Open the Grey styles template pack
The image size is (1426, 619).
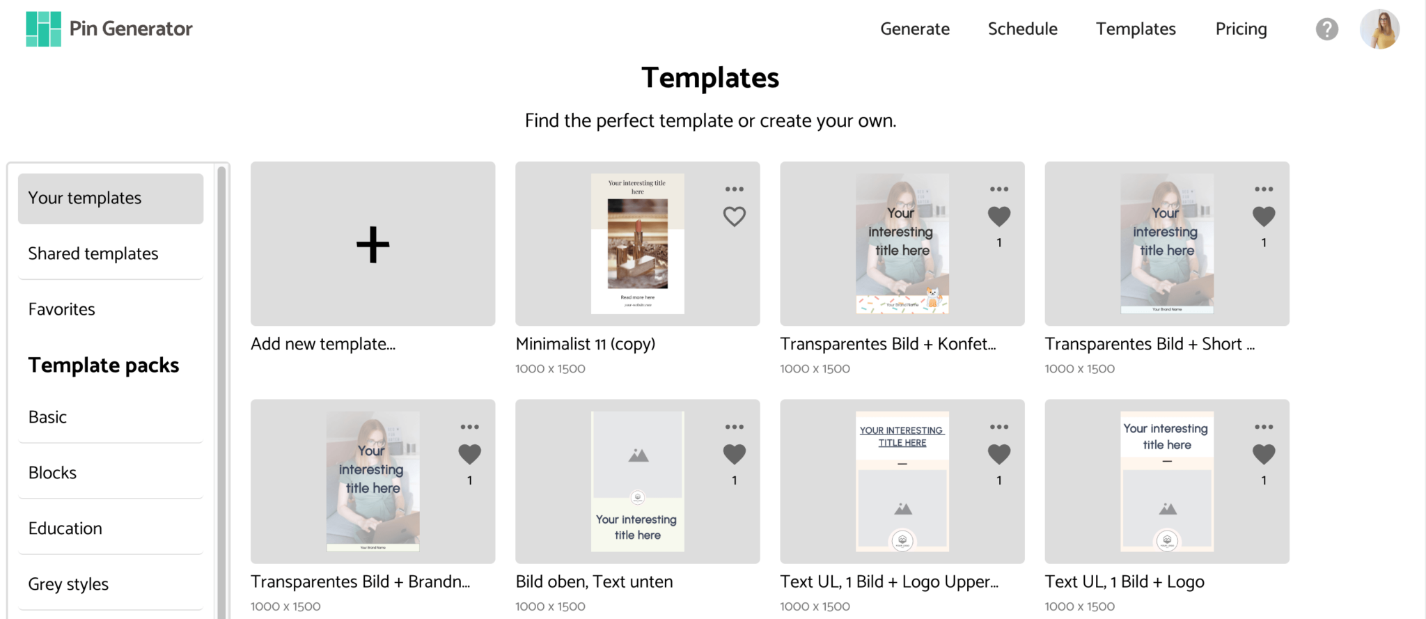[68, 583]
